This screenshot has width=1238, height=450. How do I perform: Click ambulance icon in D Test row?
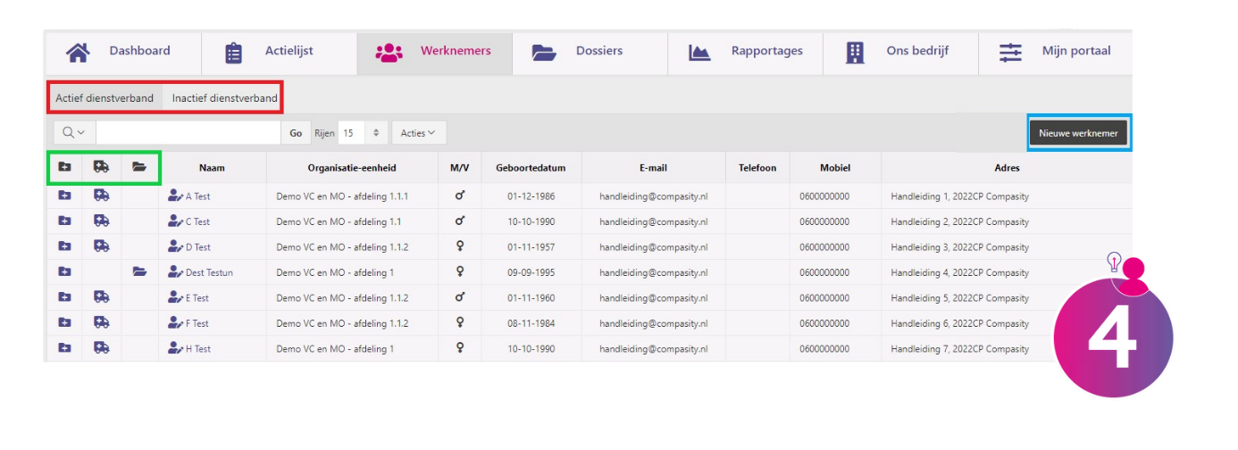pyautogui.click(x=102, y=246)
